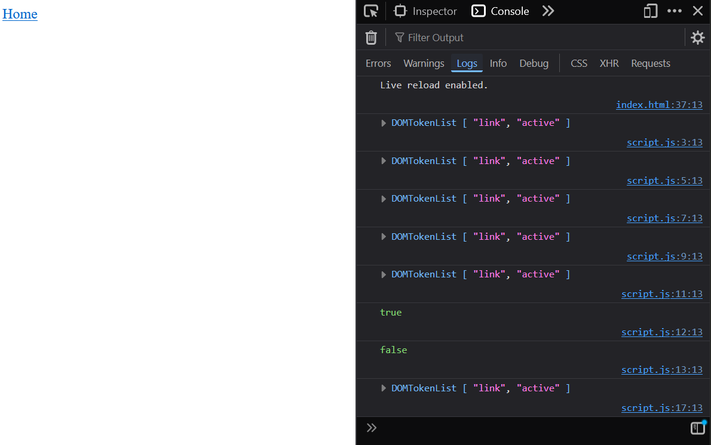
Task: Activate the element picker icon
Action: (x=371, y=11)
